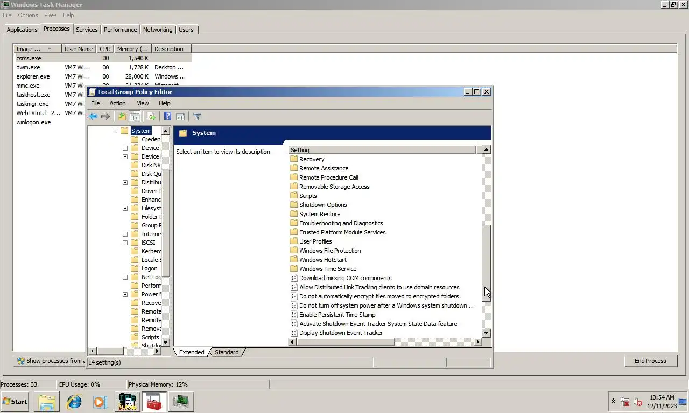Click the Description column header in Task Manager

pos(171,49)
